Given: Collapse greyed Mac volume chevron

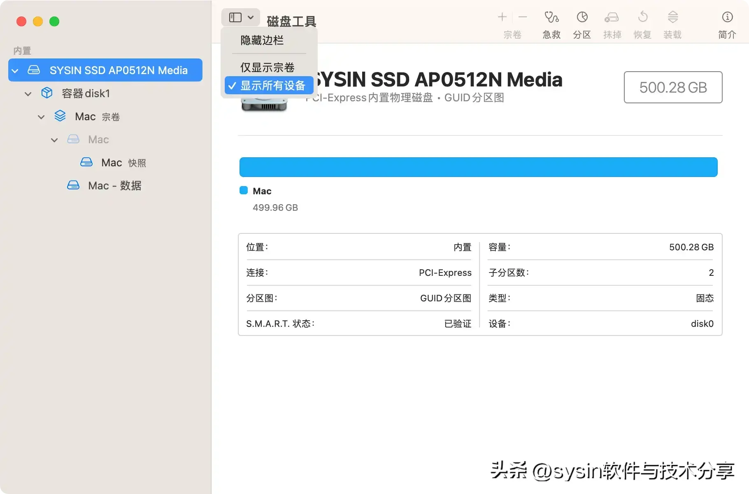Looking at the screenshot, I should pyautogui.click(x=54, y=140).
